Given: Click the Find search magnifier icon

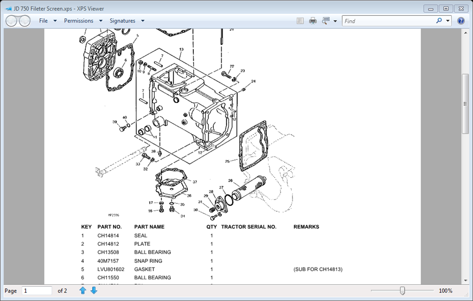Looking at the screenshot, I should tap(439, 21).
